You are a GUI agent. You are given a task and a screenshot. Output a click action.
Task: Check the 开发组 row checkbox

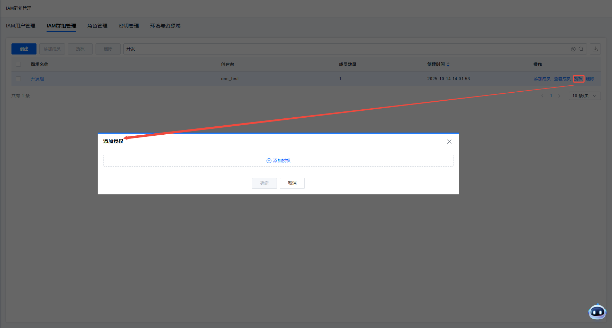pyautogui.click(x=18, y=79)
